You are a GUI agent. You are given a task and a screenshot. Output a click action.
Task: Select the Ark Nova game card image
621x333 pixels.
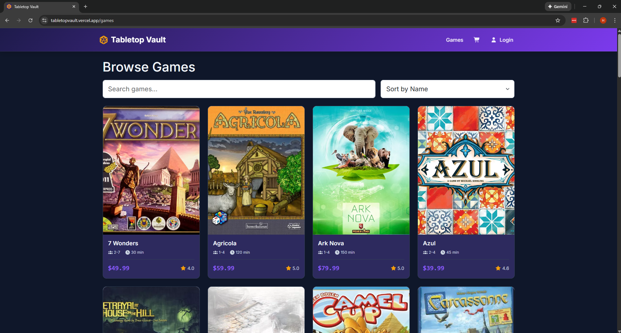point(361,170)
